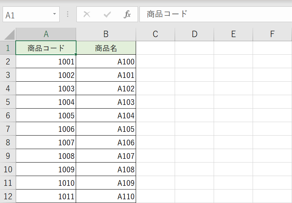Screen dimensions: 292x203
Task: Click the cell containing A101
Action: (106, 75)
